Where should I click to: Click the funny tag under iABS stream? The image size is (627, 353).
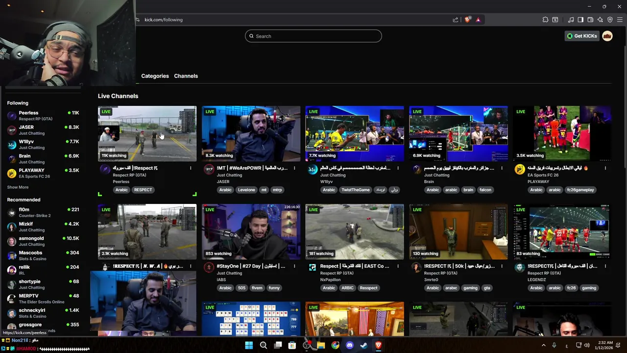tap(274, 288)
